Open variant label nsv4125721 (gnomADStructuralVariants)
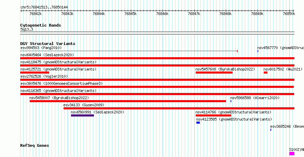 coord(58,69)
